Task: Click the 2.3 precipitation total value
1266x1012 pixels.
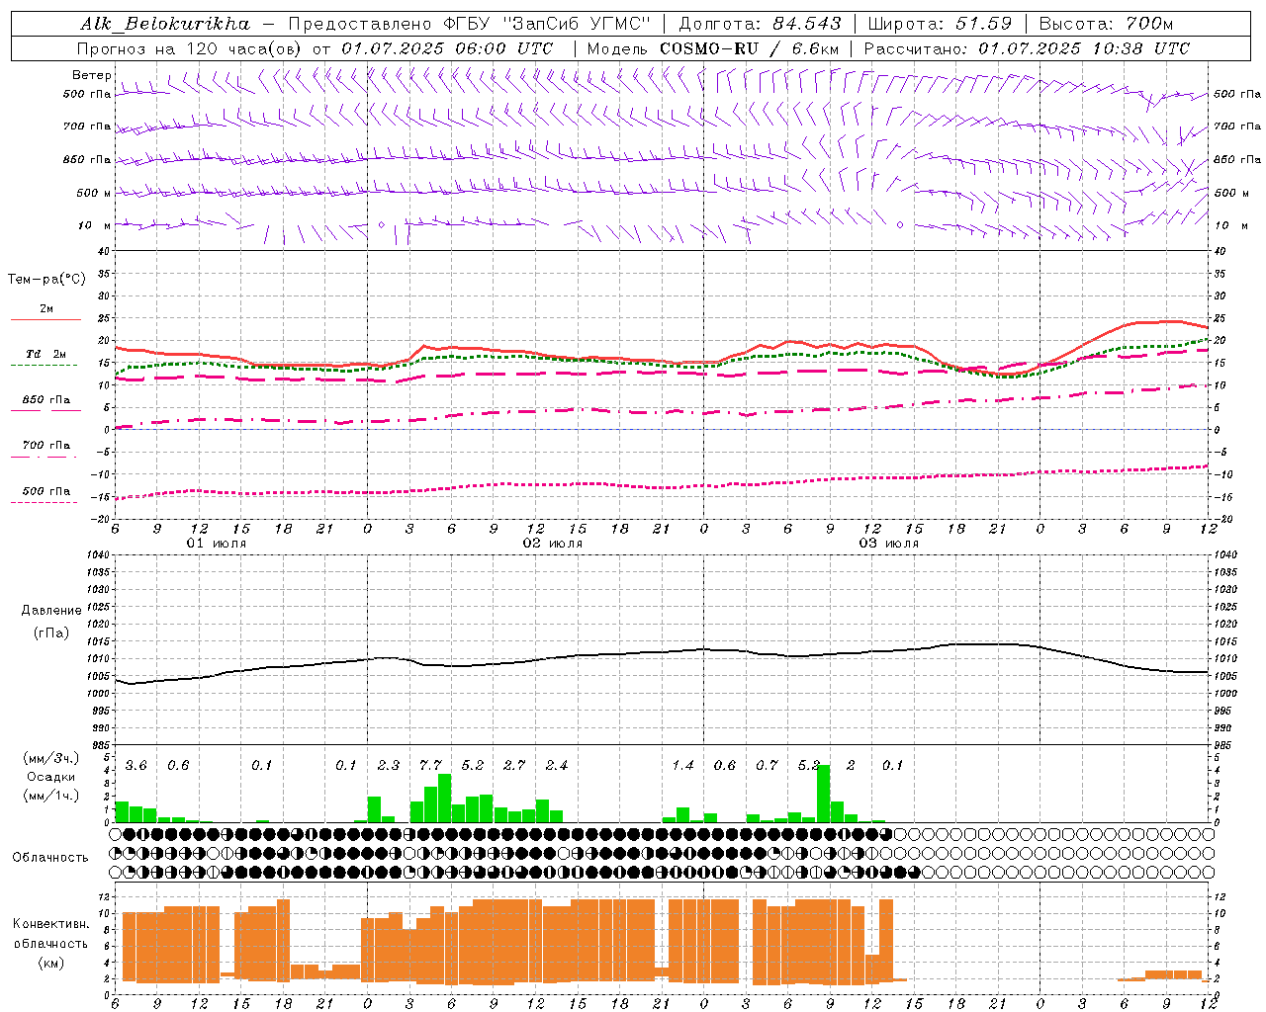Action: coord(389,766)
